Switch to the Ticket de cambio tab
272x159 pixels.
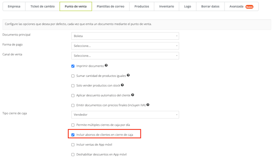(43, 6)
